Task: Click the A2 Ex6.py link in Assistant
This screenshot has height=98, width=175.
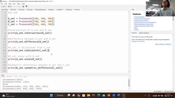Action: click(x=142, y=37)
